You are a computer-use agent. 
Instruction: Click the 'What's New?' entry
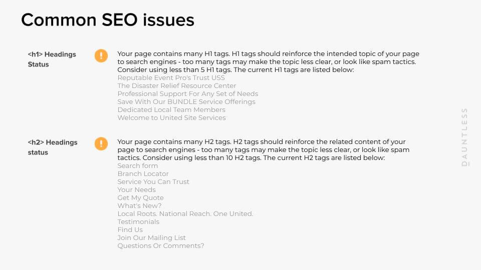click(x=139, y=206)
